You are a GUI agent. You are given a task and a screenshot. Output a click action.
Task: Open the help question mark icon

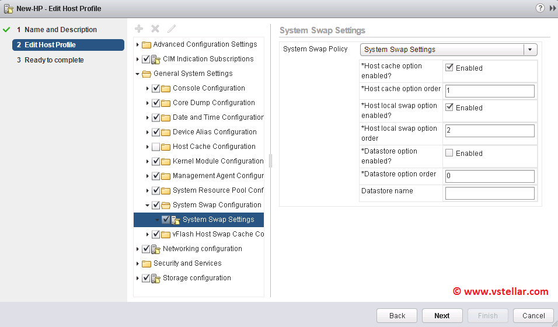click(540, 8)
